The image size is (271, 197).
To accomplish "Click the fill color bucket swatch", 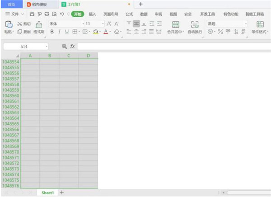I will (x=96, y=32).
